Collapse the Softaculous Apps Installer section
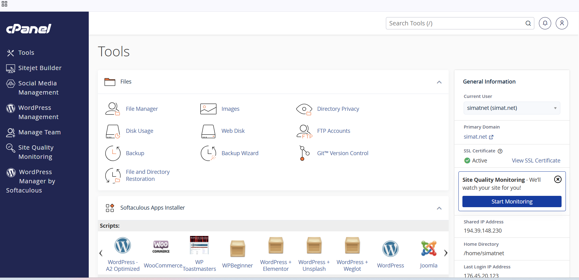 [x=439, y=208]
